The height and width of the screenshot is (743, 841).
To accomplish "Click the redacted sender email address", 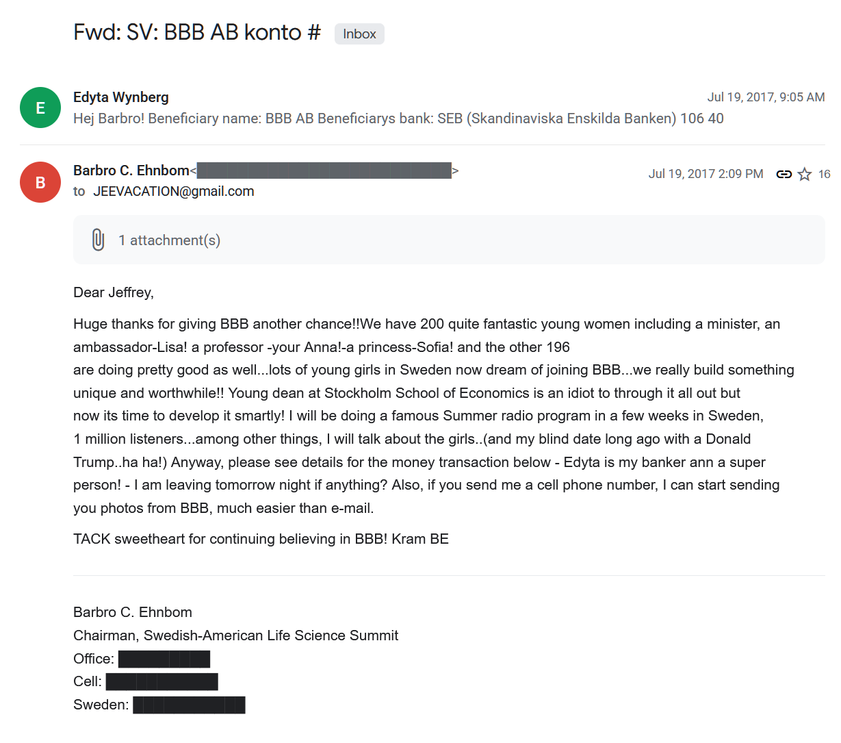I will click(324, 171).
